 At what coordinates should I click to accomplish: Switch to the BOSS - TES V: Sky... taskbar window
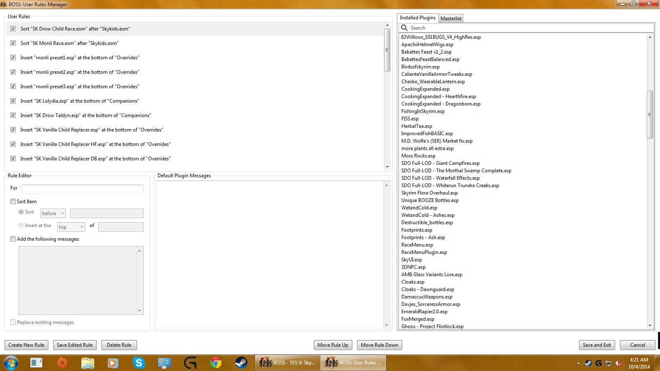point(287,363)
